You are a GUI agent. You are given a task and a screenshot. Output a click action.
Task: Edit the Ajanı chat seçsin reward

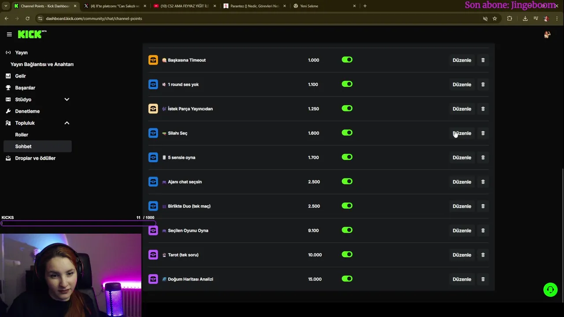(462, 182)
